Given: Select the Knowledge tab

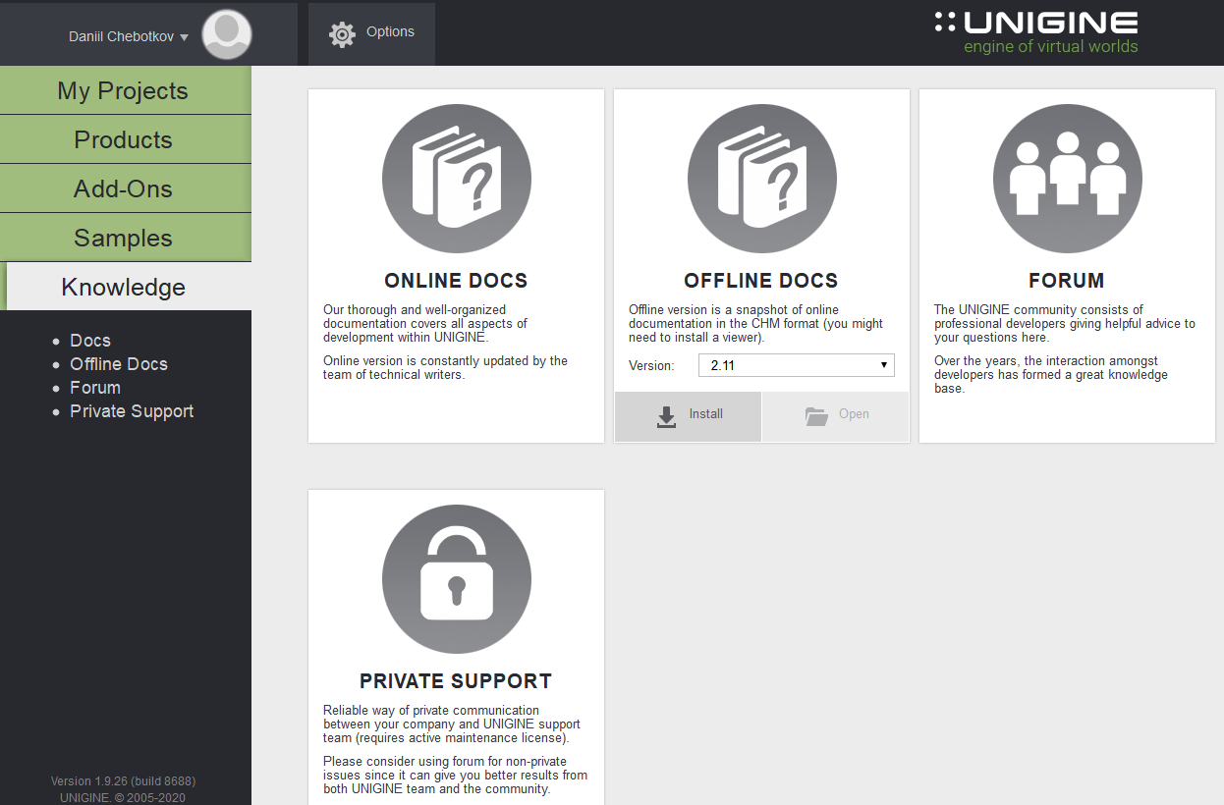Looking at the screenshot, I should coord(123,287).
